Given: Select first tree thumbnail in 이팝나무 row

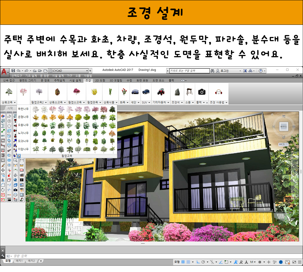Looking at the screenshot, I should coord(36,149).
